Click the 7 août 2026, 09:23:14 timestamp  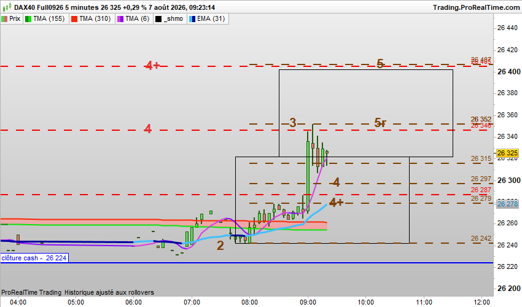pos(182,7)
